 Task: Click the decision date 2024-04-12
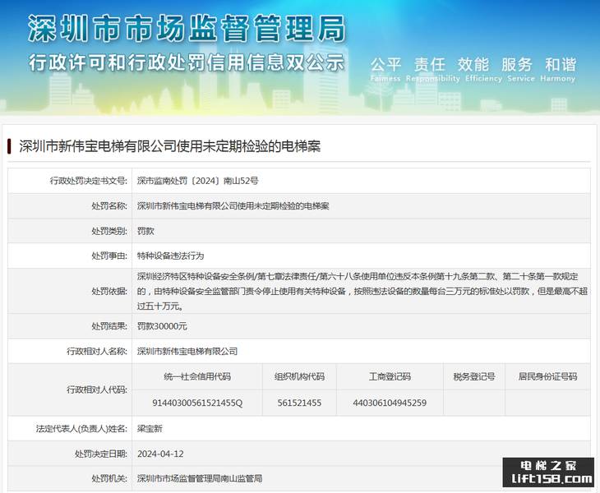click(x=160, y=454)
